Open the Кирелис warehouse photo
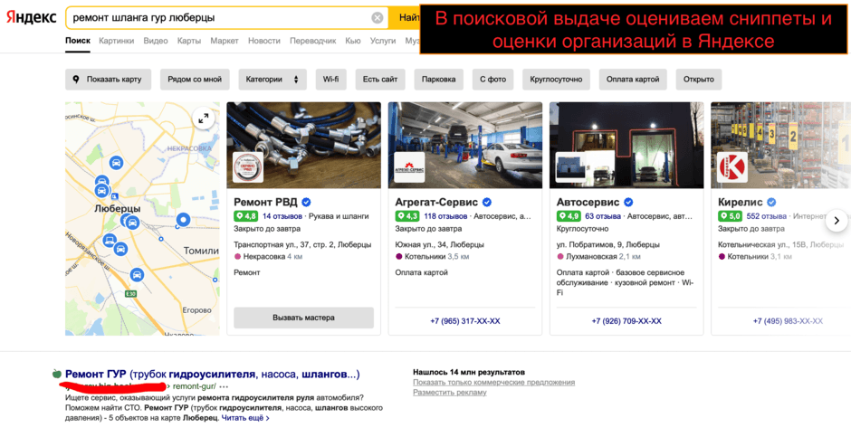This screenshot has height=437, width=851. point(781,146)
